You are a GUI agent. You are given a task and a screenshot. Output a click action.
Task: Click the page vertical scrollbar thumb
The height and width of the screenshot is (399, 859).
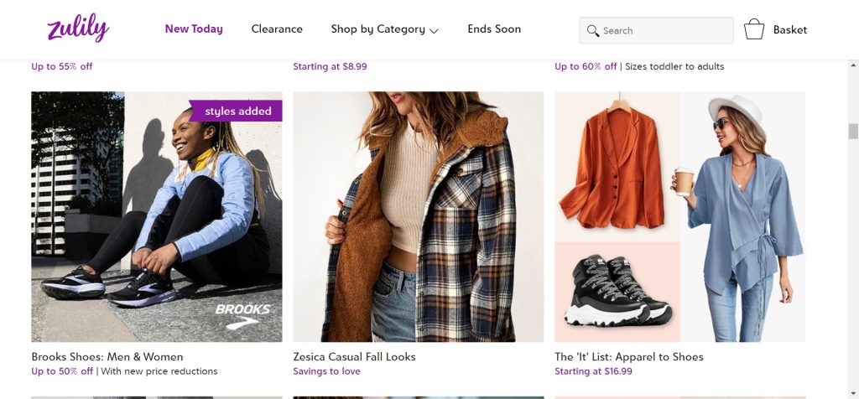(853, 131)
